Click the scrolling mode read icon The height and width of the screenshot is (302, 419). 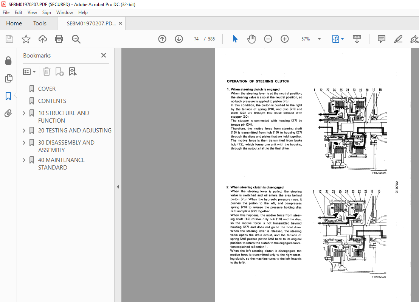357,39
